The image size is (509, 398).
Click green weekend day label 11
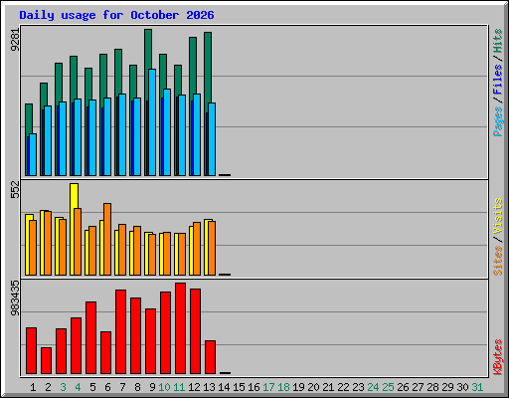click(179, 387)
